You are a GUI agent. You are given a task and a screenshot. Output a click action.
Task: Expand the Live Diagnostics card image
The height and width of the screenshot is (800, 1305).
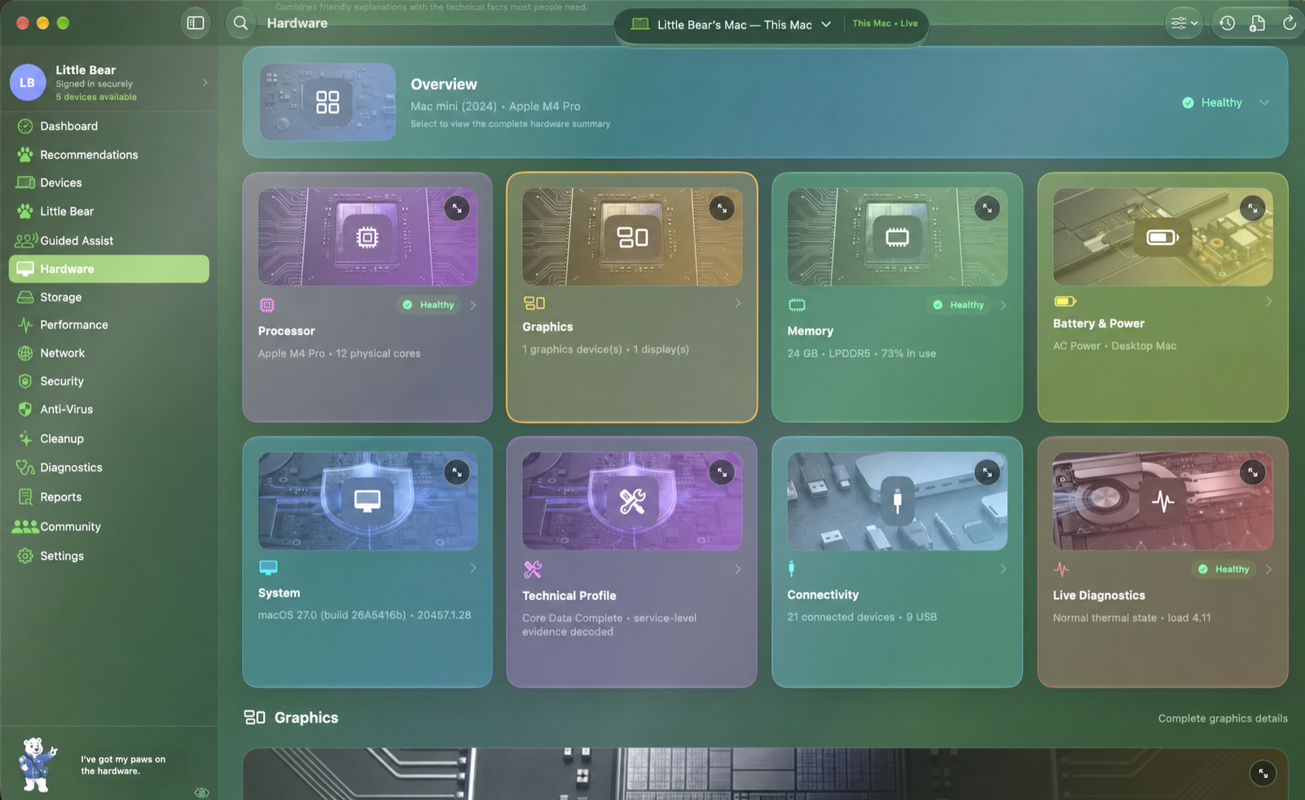tap(1252, 473)
